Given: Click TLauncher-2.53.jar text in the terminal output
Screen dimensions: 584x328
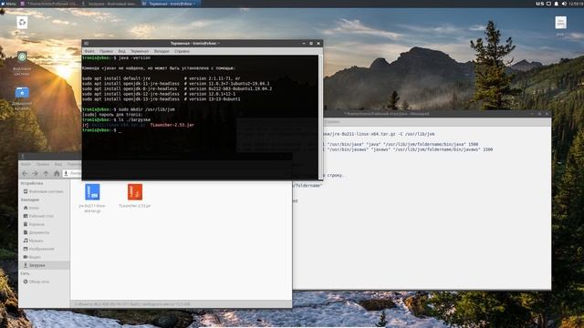Looking at the screenshot, I should click(x=172, y=126).
